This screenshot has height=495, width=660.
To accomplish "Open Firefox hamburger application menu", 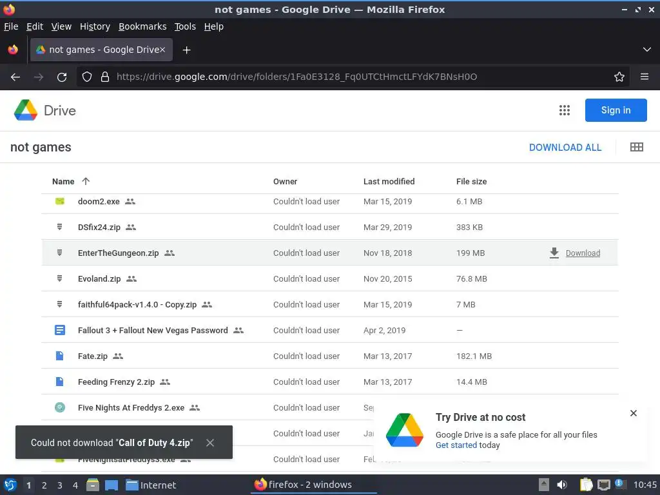I will coord(644,77).
